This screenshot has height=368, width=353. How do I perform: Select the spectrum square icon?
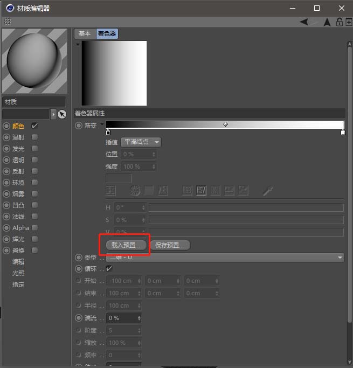(149, 191)
